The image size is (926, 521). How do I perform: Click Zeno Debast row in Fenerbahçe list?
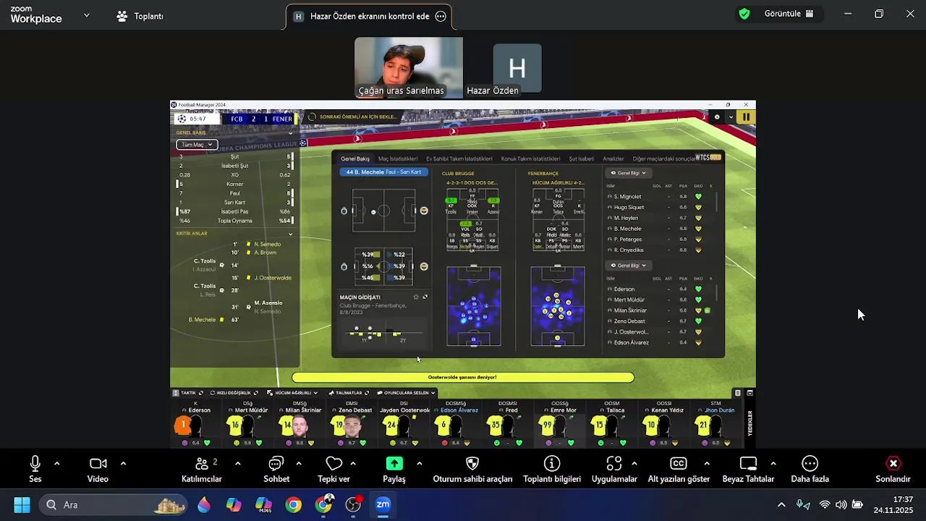click(x=660, y=321)
